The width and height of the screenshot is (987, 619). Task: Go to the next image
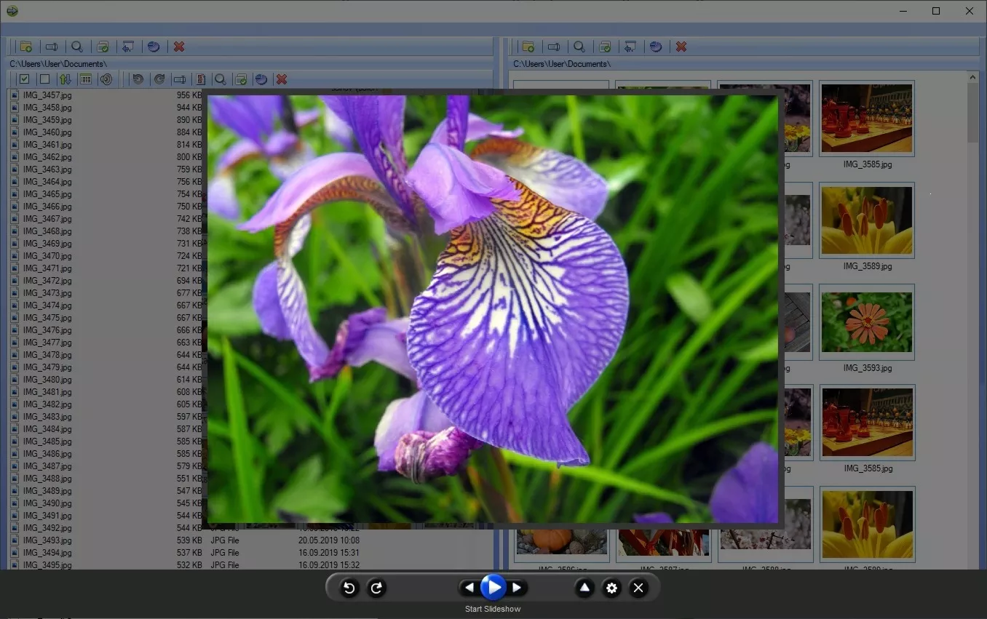click(x=518, y=588)
